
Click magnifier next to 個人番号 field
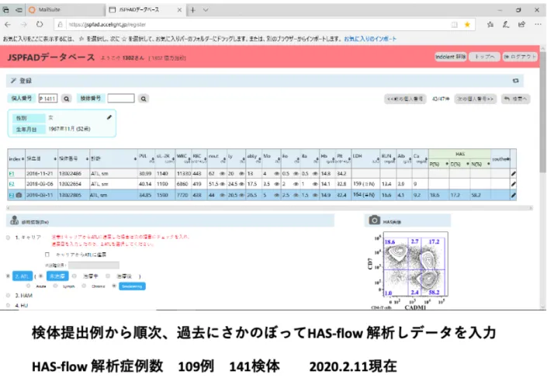click(66, 99)
